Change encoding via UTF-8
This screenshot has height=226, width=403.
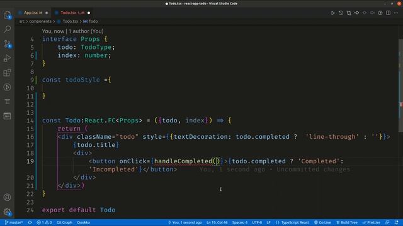(x=257, y=222)
